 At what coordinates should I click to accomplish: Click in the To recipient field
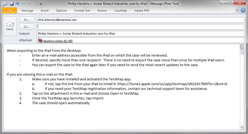140,20
